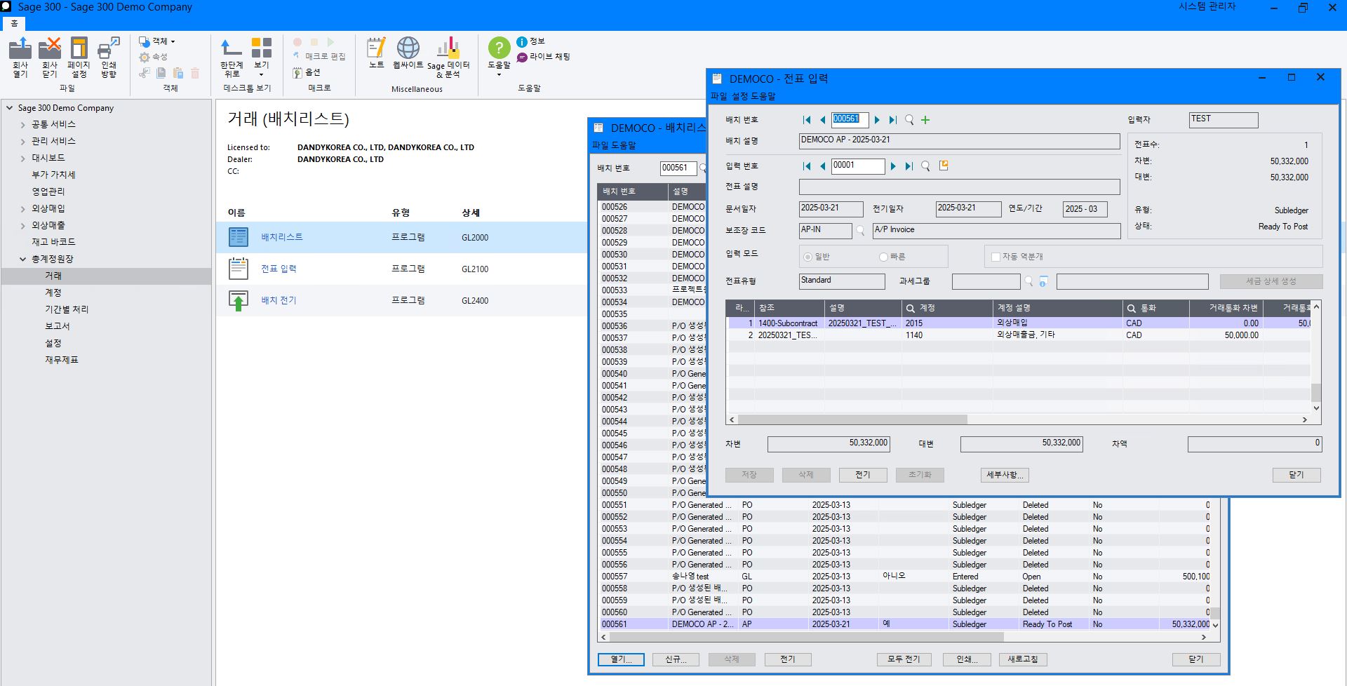Click the 신규... button in 배치리스트
This screenshot has width=1347, height=686.
(676, 659)
